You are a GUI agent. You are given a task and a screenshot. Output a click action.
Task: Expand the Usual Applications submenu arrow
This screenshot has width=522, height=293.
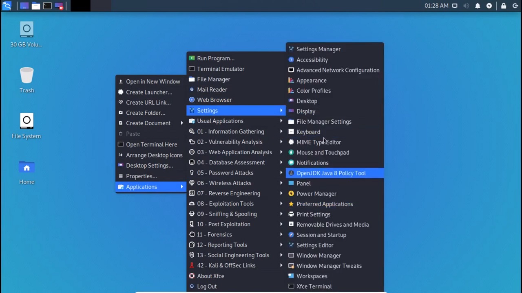[281, 121]
